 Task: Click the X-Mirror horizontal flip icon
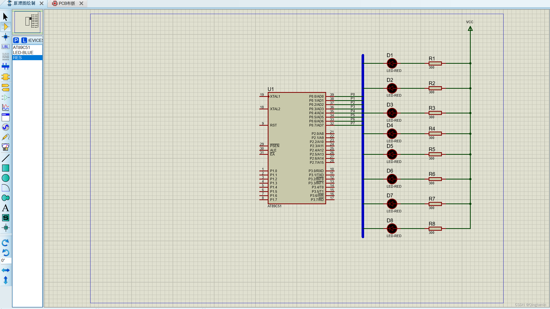click(x=5, y=270)
